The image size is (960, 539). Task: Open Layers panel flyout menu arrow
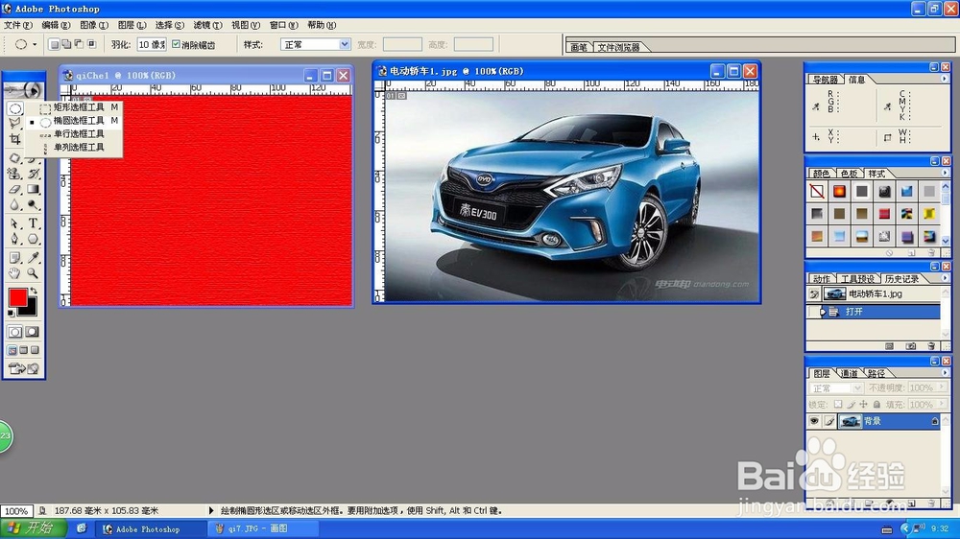tap(944, 372)
